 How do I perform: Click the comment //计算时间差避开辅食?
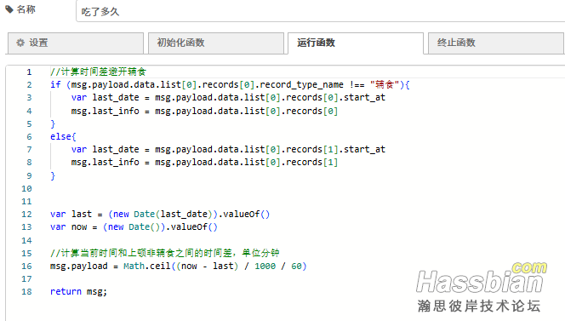[98, 72]
